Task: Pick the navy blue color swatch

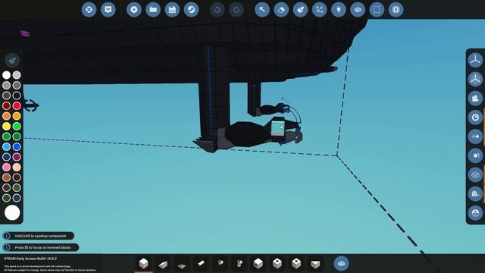Action: coord(7,157)
